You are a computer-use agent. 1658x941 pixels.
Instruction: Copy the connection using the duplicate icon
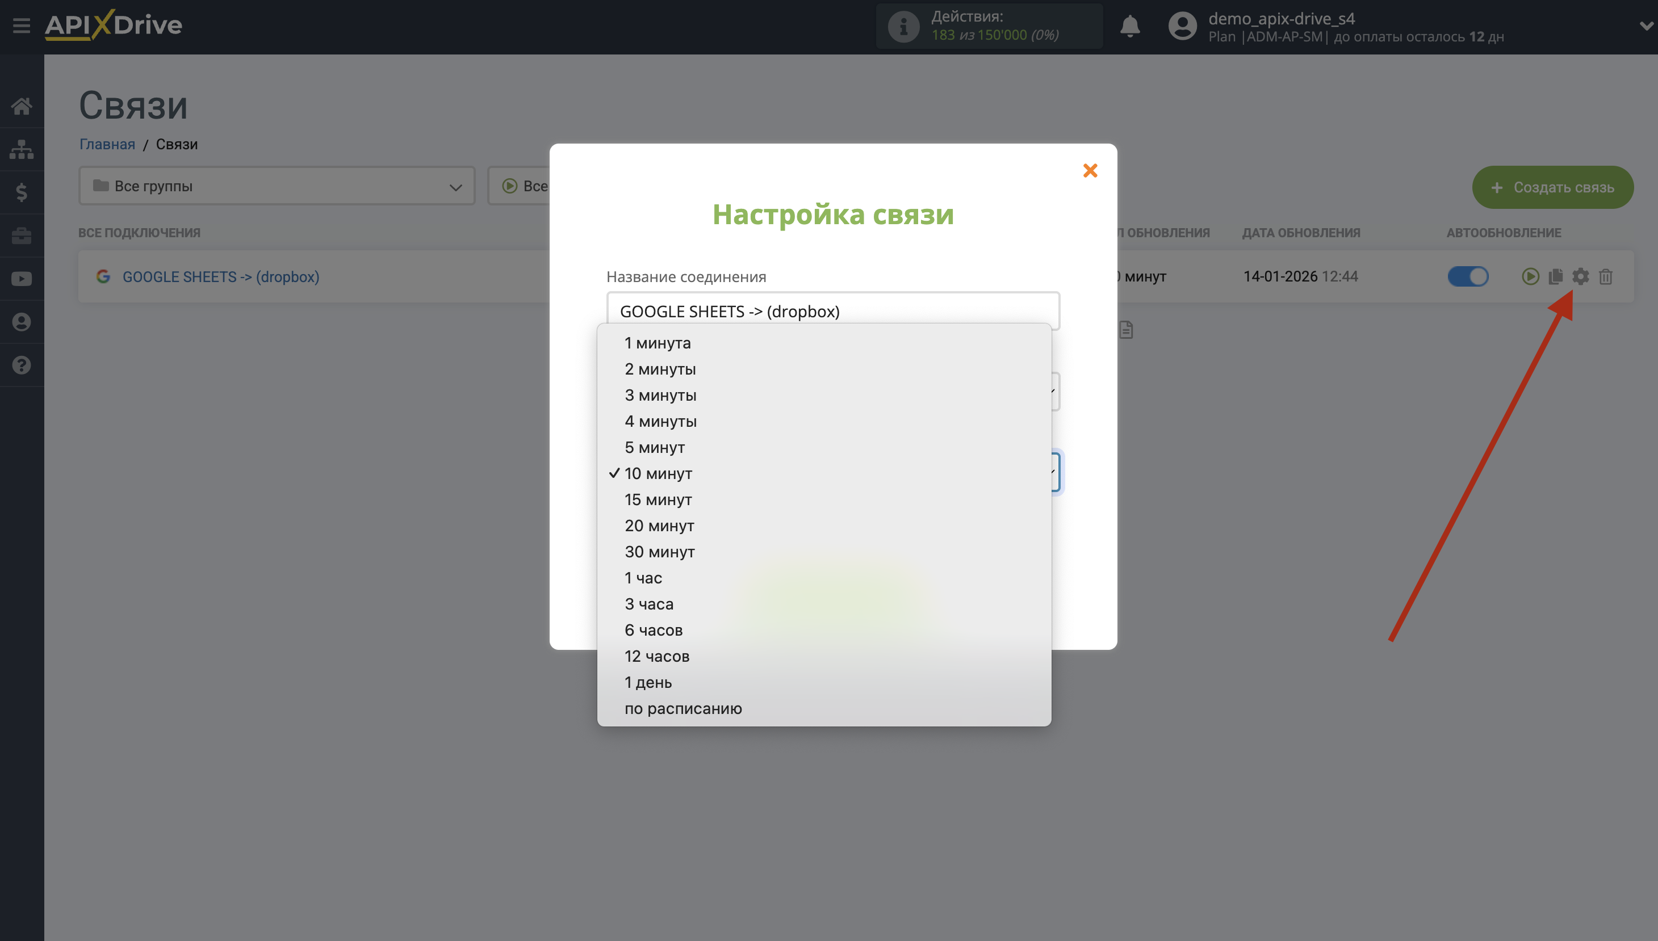(x=1556, y=276)
